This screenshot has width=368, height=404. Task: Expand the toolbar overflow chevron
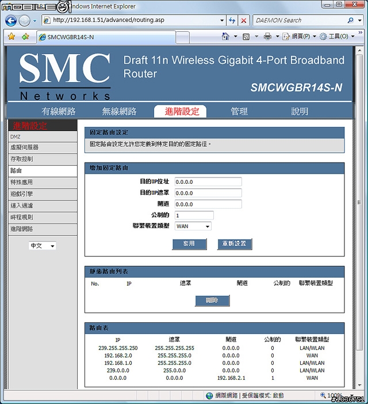pyautogui.click(x=361, y=32)
